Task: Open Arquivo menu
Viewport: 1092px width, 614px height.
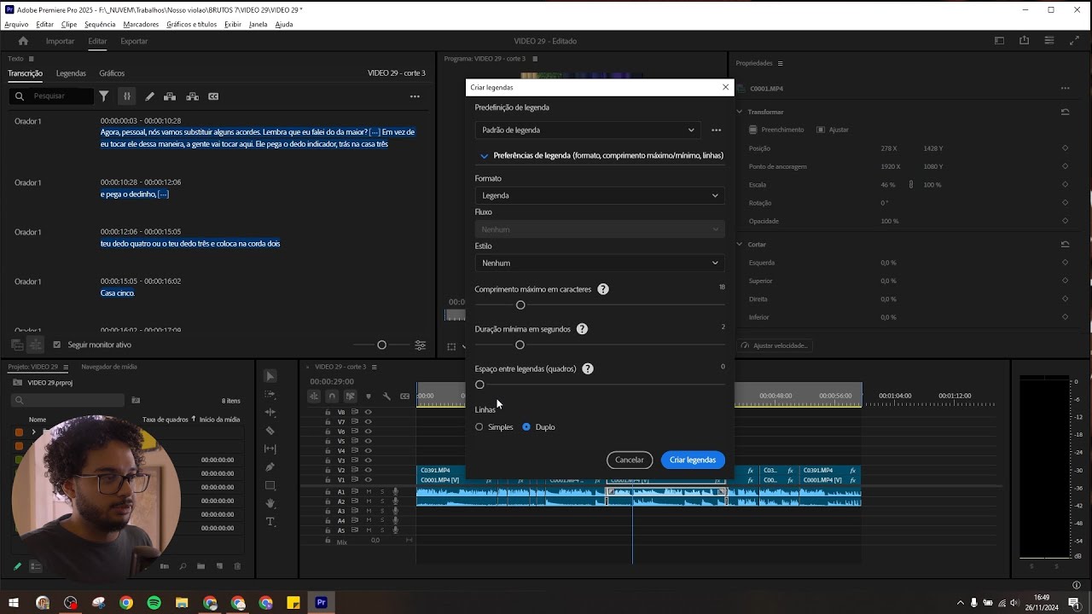Action: pyautogui.click(x=16, y=25)
